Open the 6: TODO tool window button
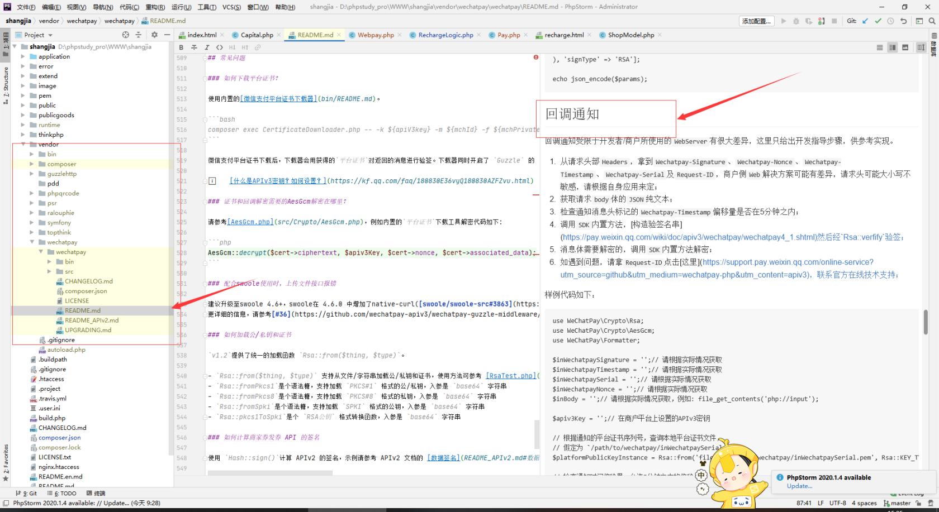939x512 pixels. tap(62, 493)
